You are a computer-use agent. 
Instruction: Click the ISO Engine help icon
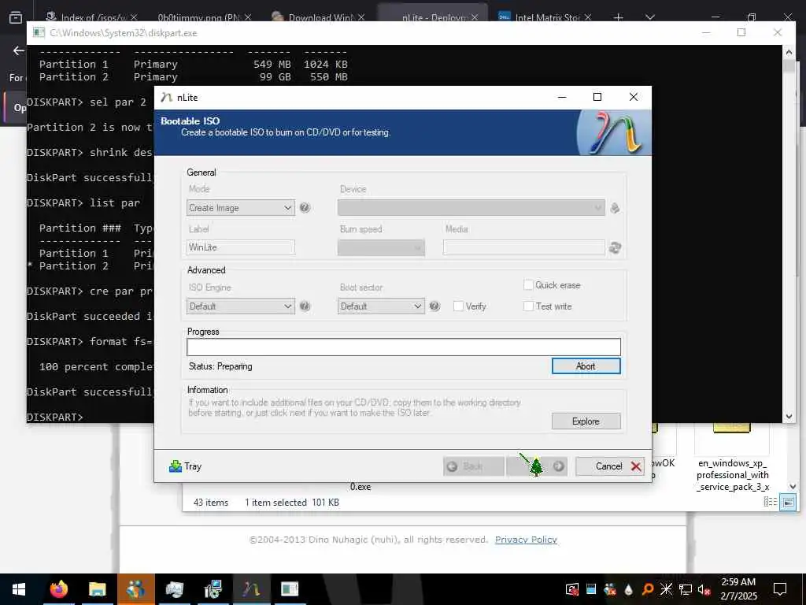[305, 306]
